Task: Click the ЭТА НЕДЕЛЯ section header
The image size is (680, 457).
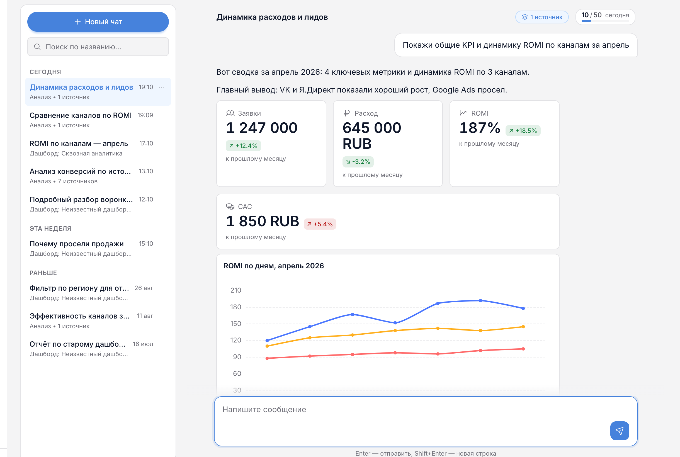Action: 50,229
